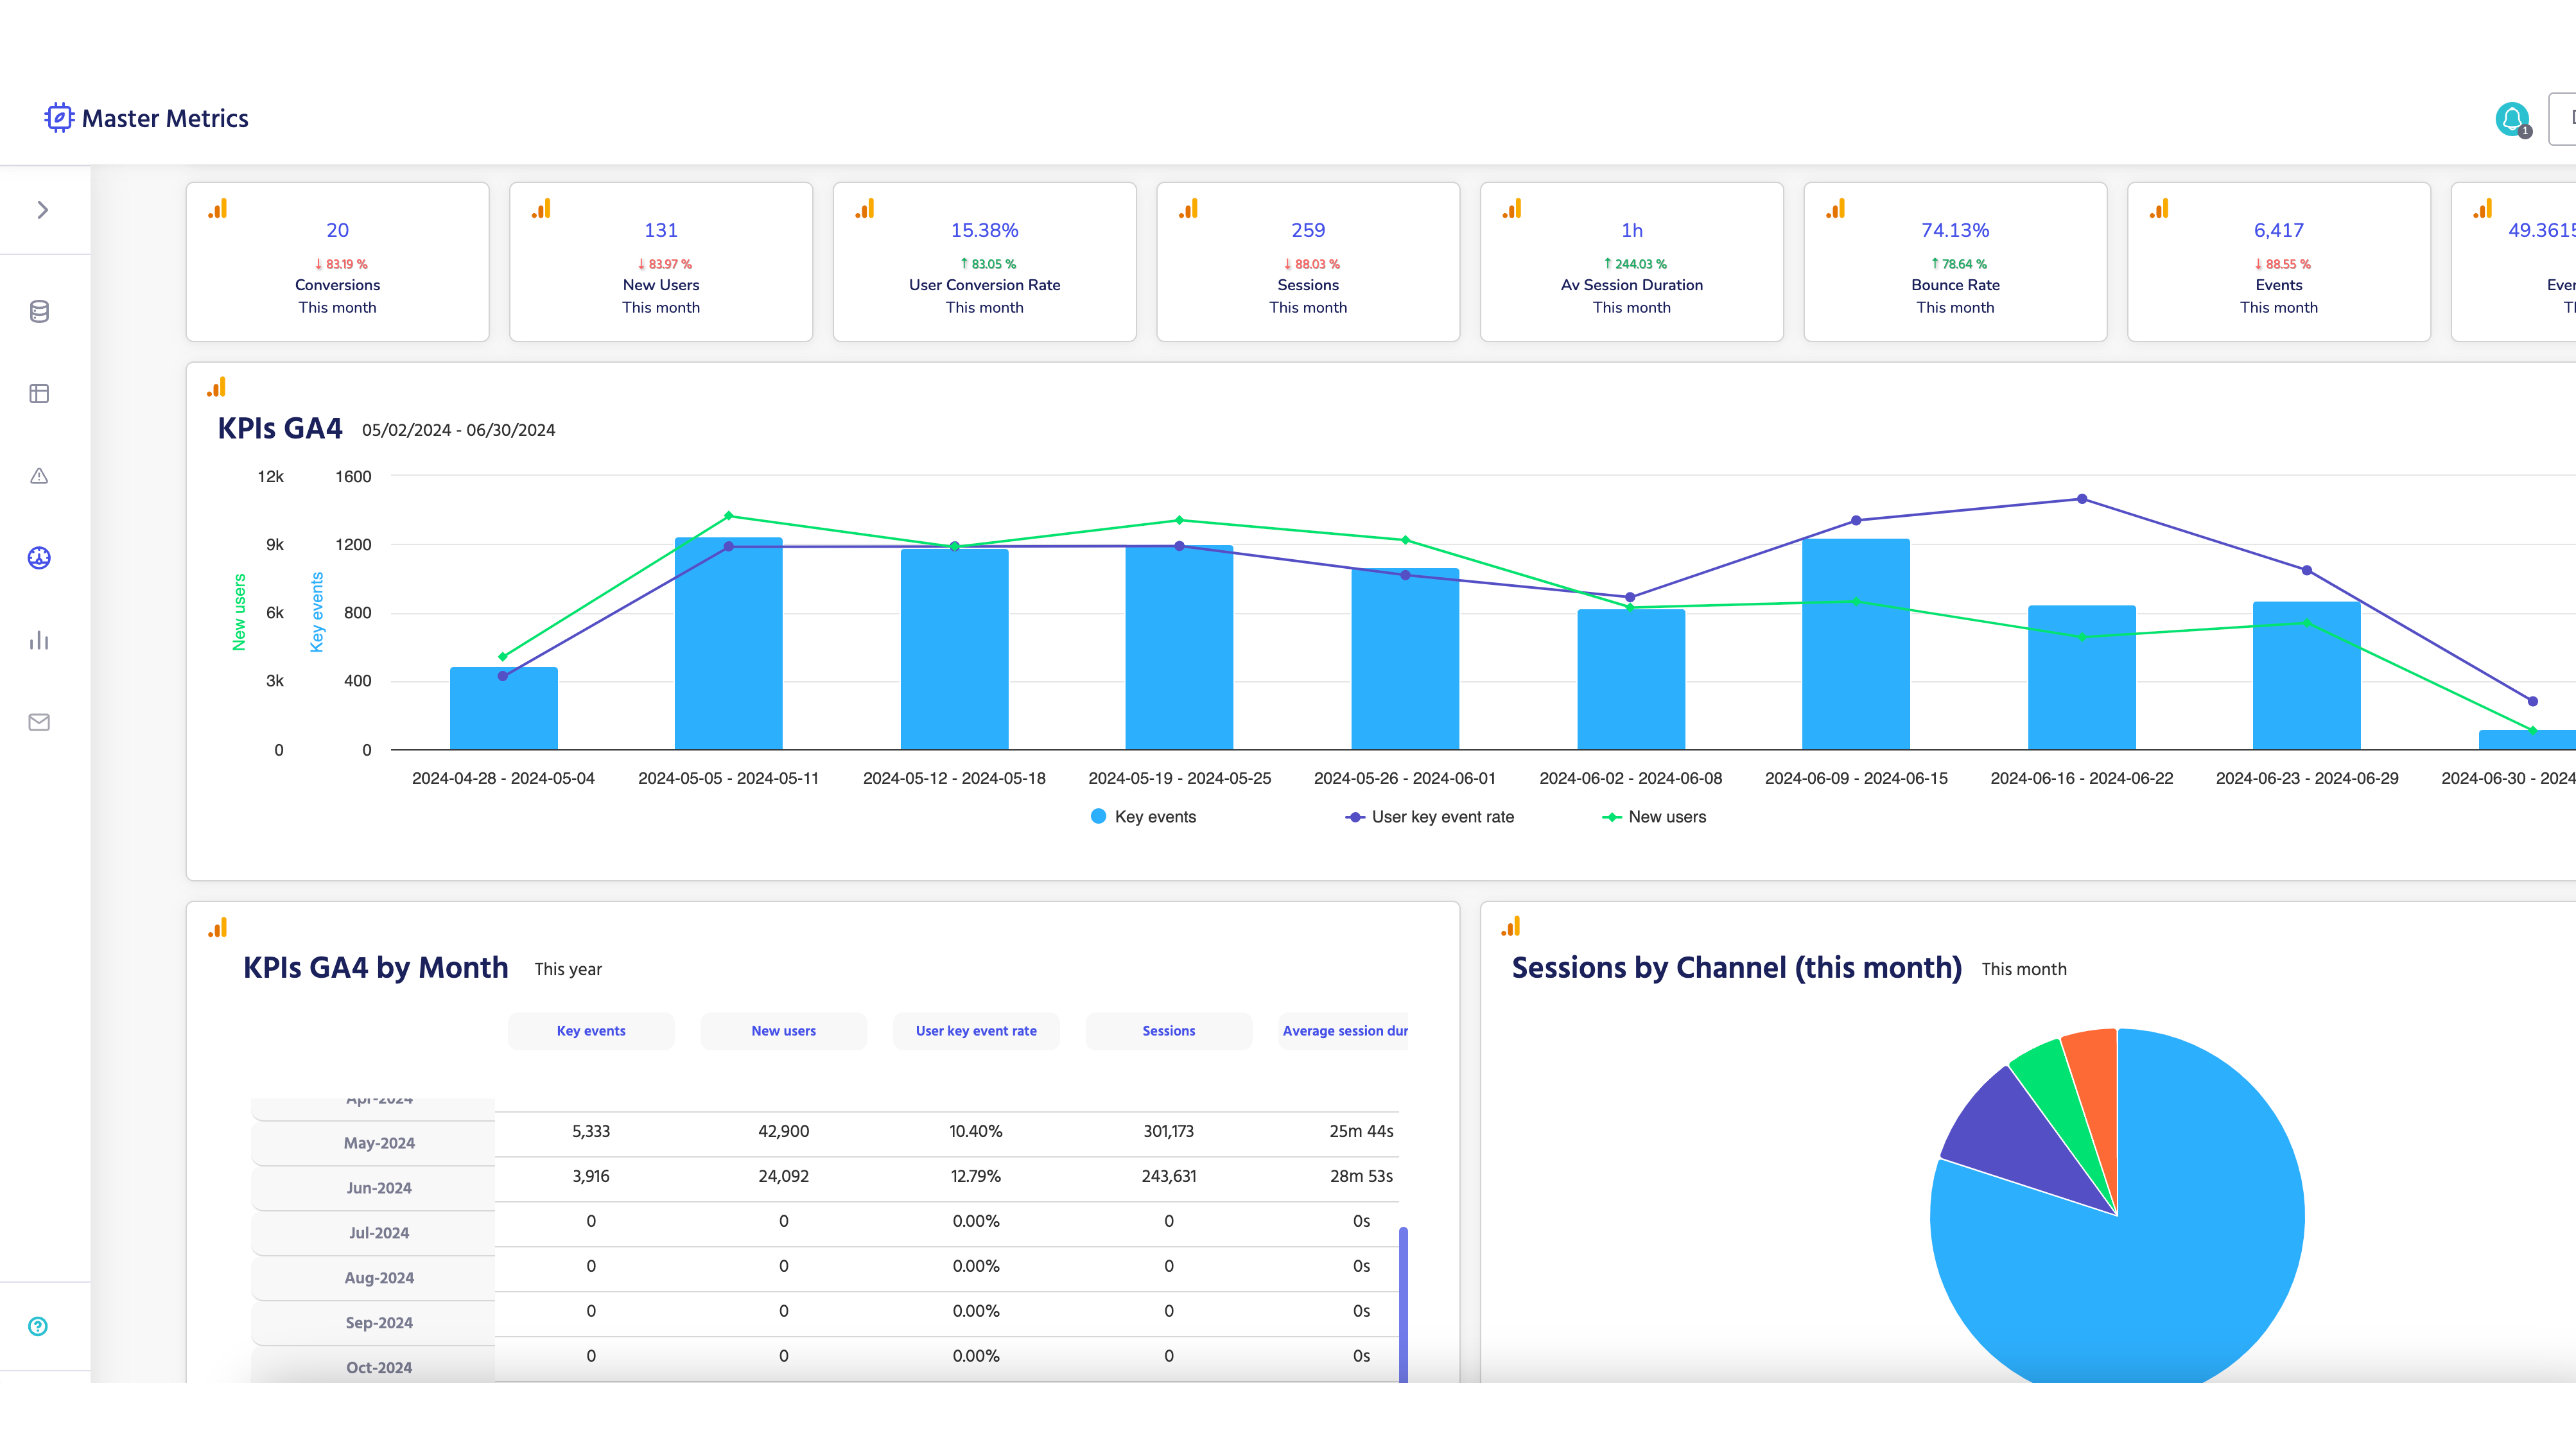Click the help question mark icon
This screenshot has height=1449, width=2576.
[x=38, y=1327]
